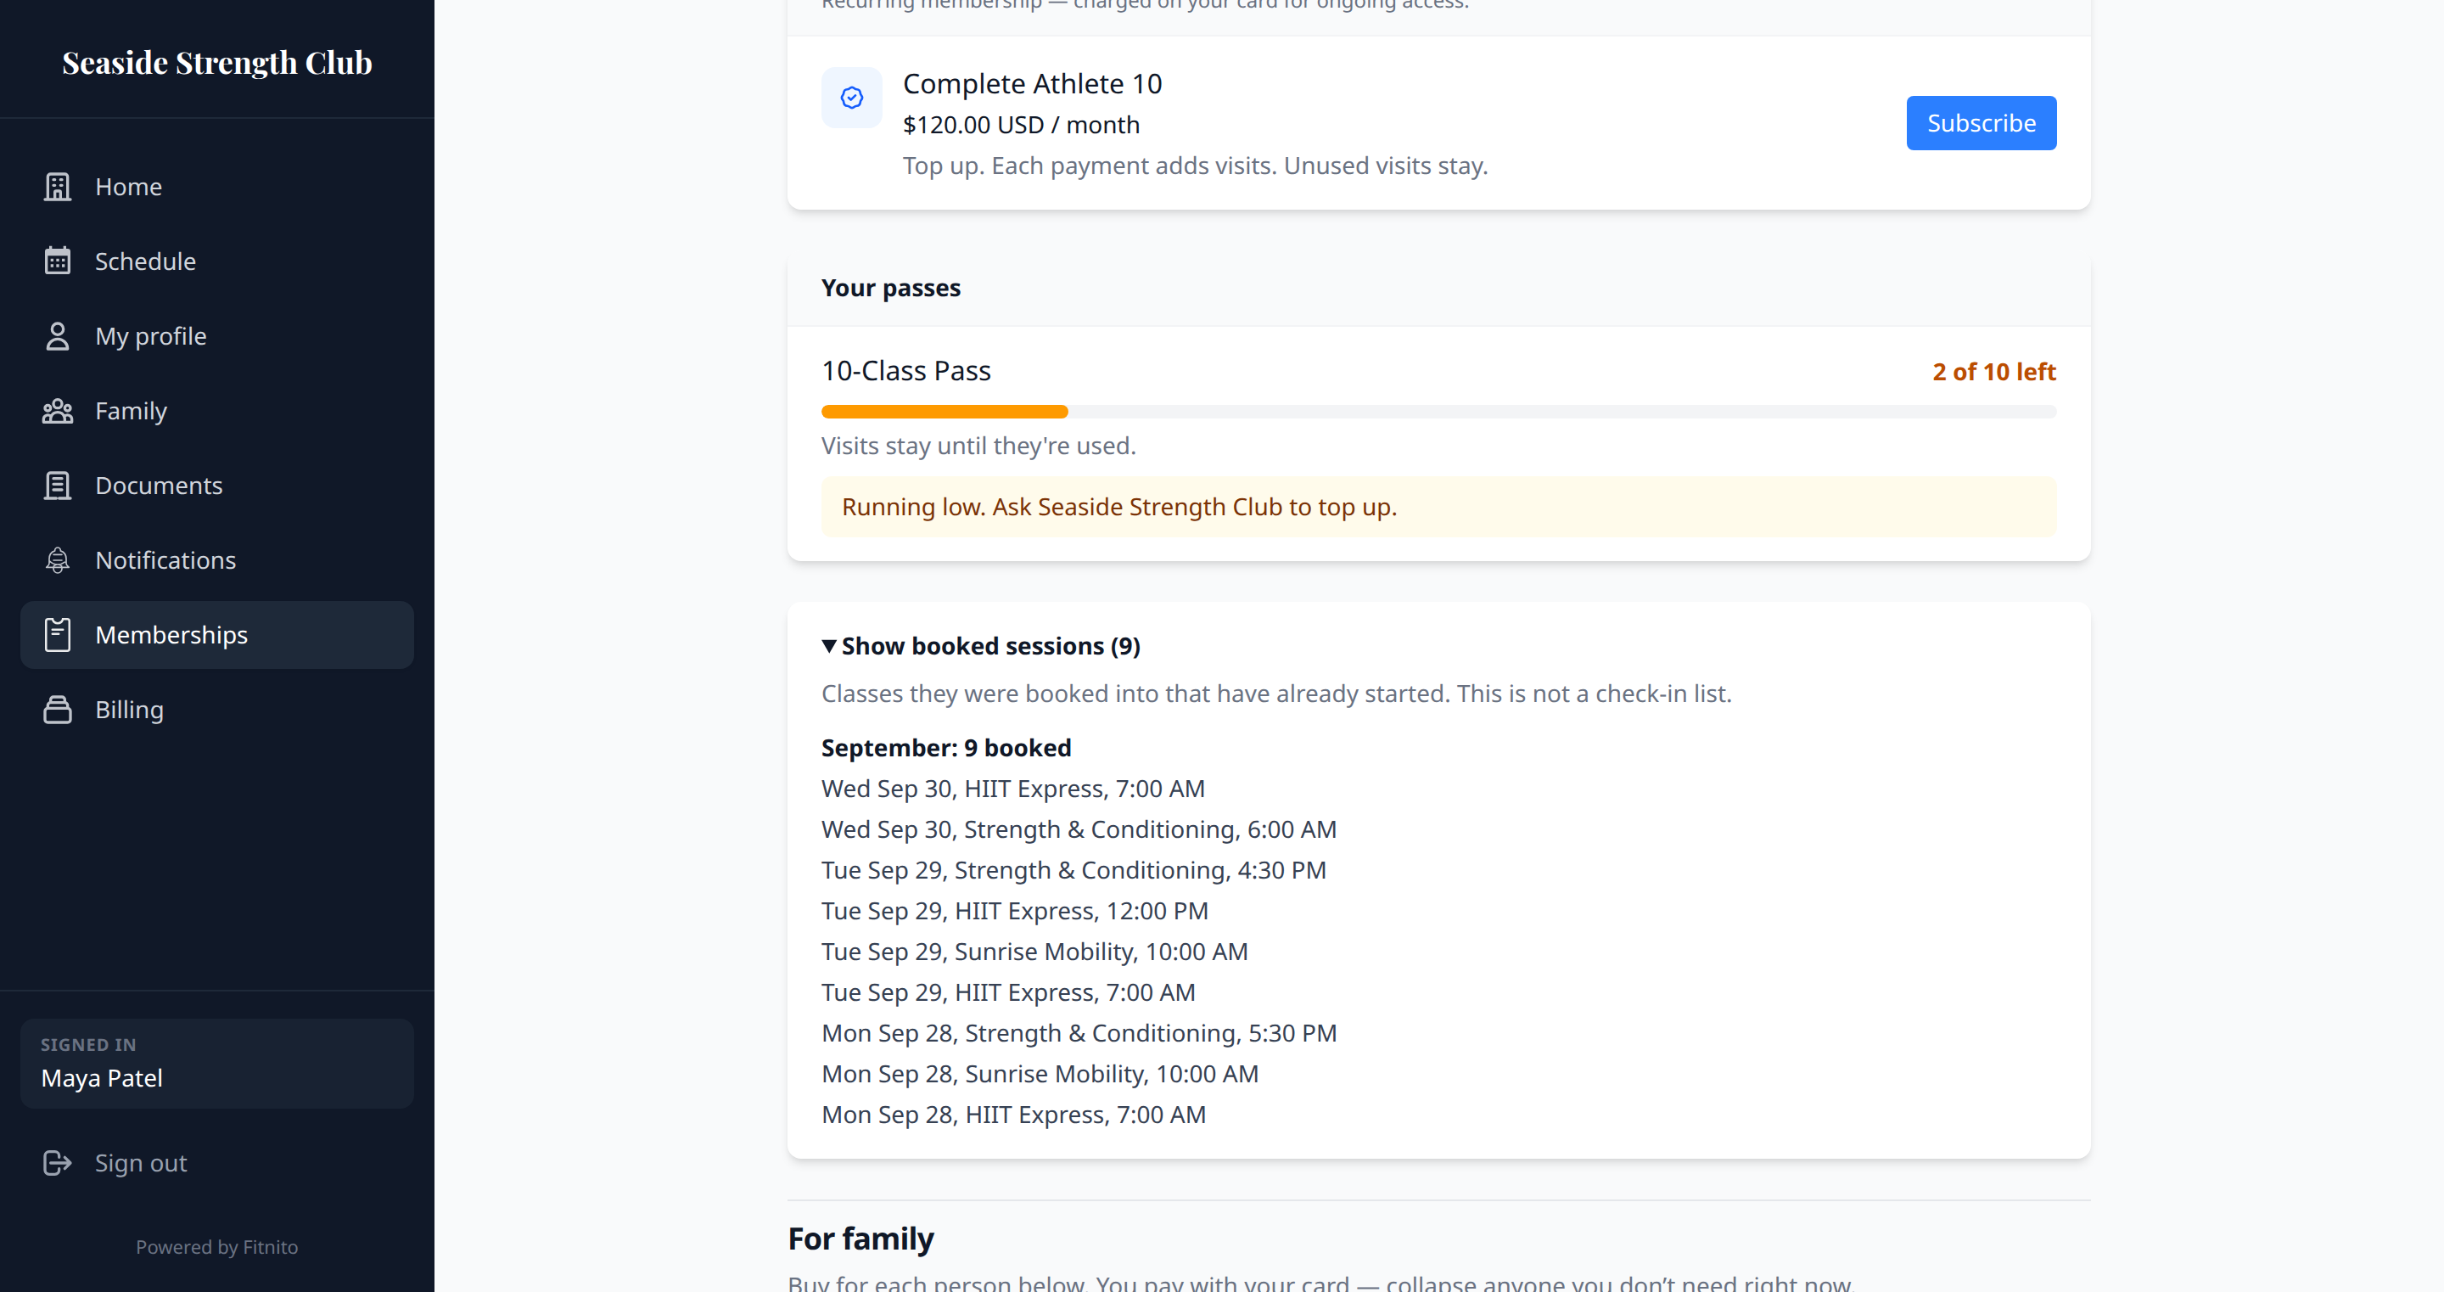Click '2 of 10 left' text
The height and width of the screenshot is (1292, 2444).
pyautogui.click(x=1993, y=372)
